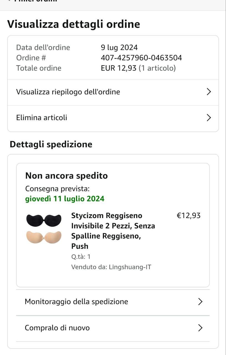This screenshot has width=226, height=355.
Task: Click the order number 407-4257960-0463504
Action: [141, 58]
